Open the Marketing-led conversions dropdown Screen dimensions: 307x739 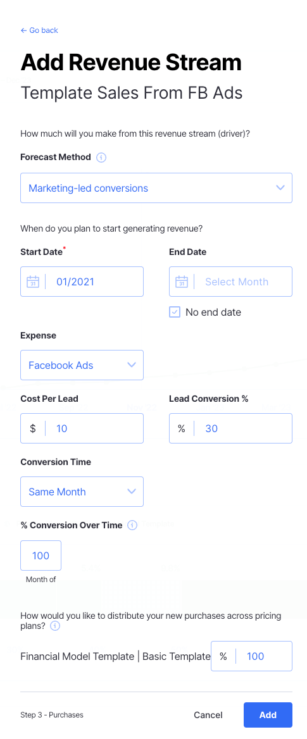[x=156, y=188]
